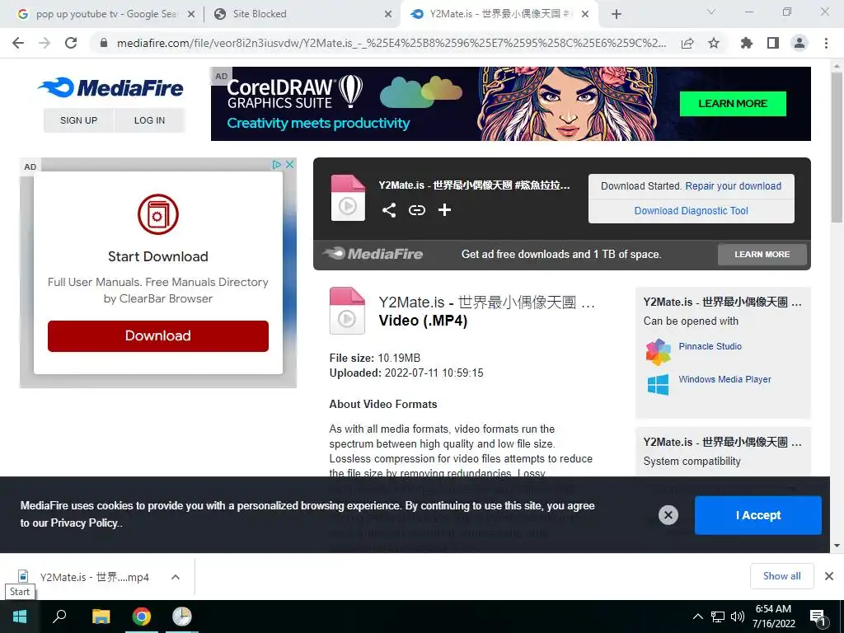Close the Site Blocked tab
Image resolution: width=844 pixels, height=633 pixels.
pyautogui.click(x=388, y=15)
